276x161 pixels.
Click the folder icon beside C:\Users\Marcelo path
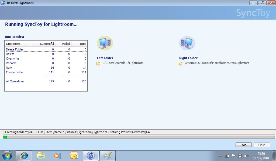(98, 63)
